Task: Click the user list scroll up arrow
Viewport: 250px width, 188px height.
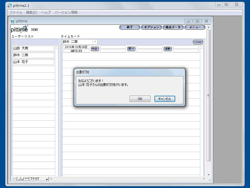Action: tap(57, 47)
